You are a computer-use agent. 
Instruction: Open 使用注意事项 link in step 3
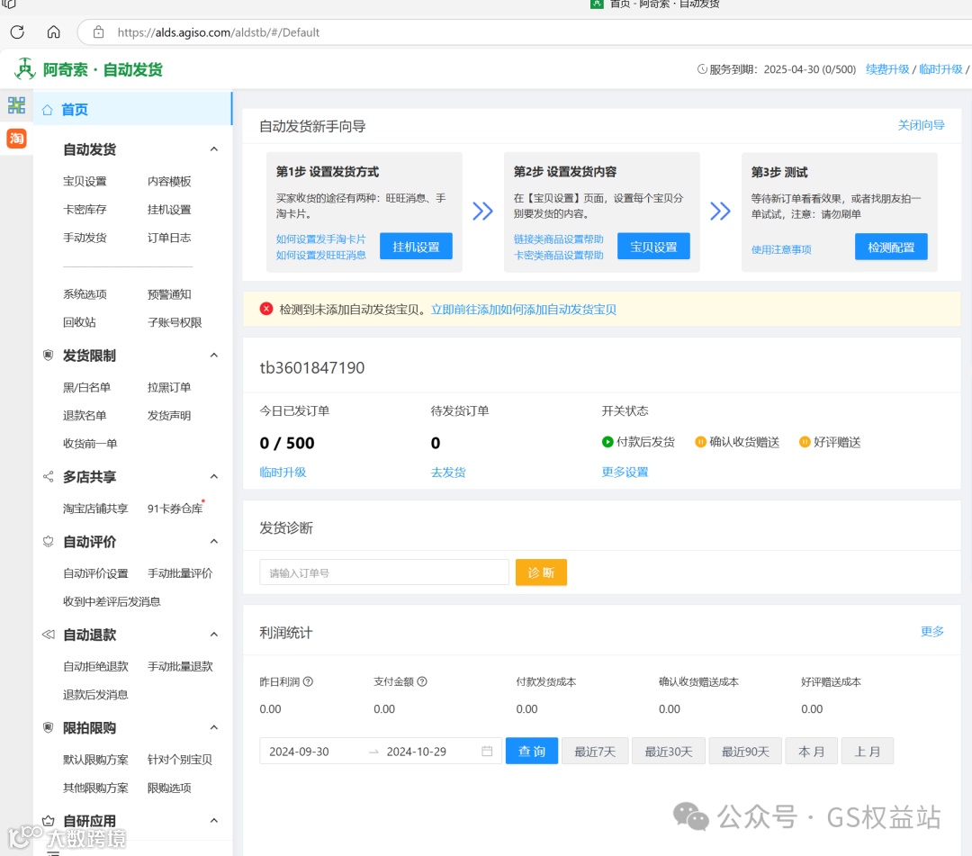[x=781, y=249]
